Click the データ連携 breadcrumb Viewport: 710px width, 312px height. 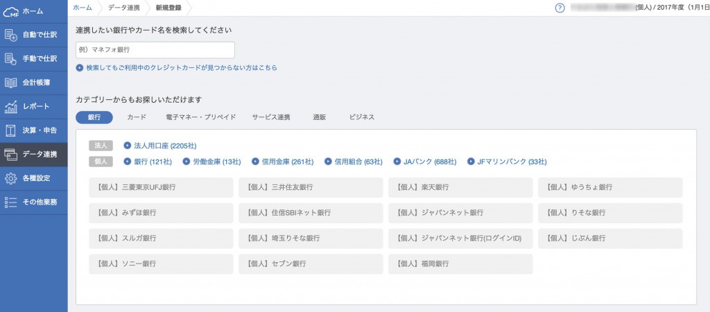123,8
